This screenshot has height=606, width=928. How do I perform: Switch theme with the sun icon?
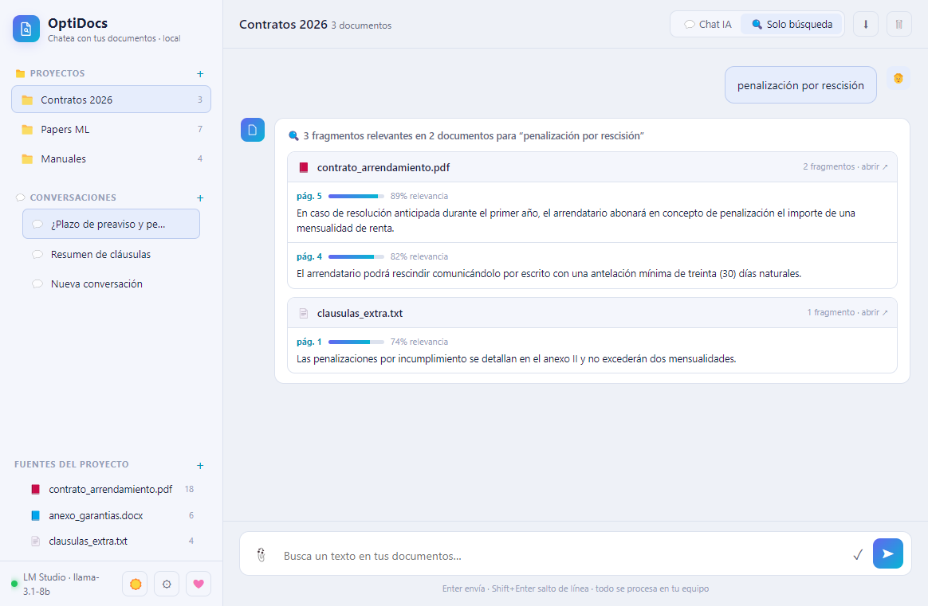tap(135, 584)
